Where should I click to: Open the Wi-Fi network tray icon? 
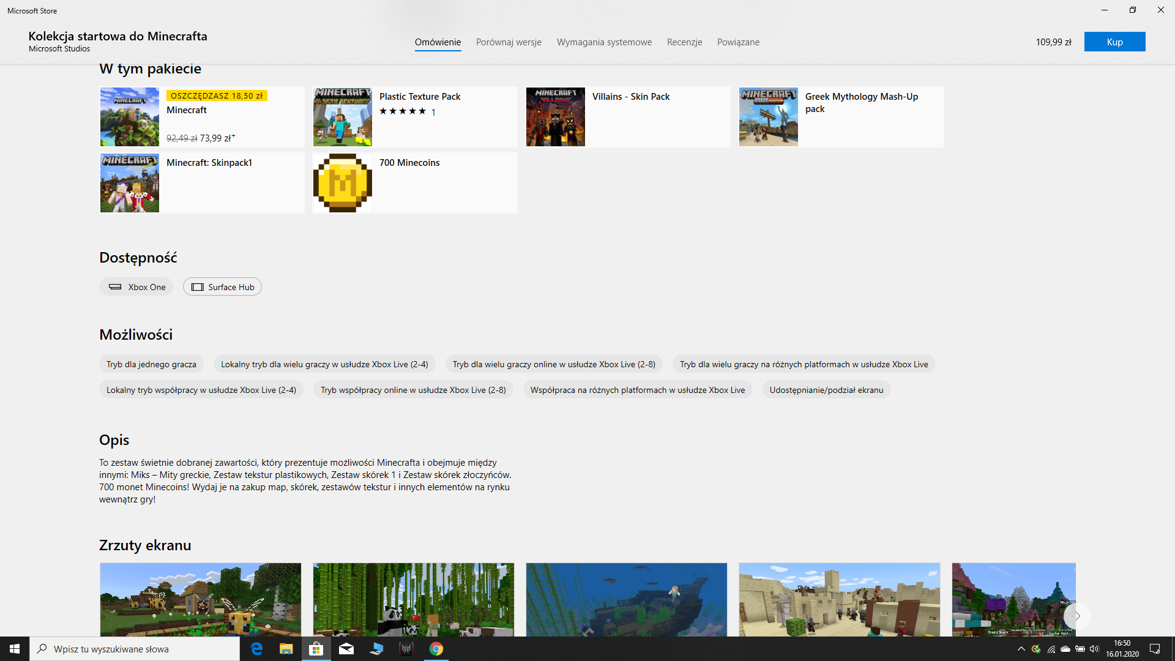[1051, 649]
